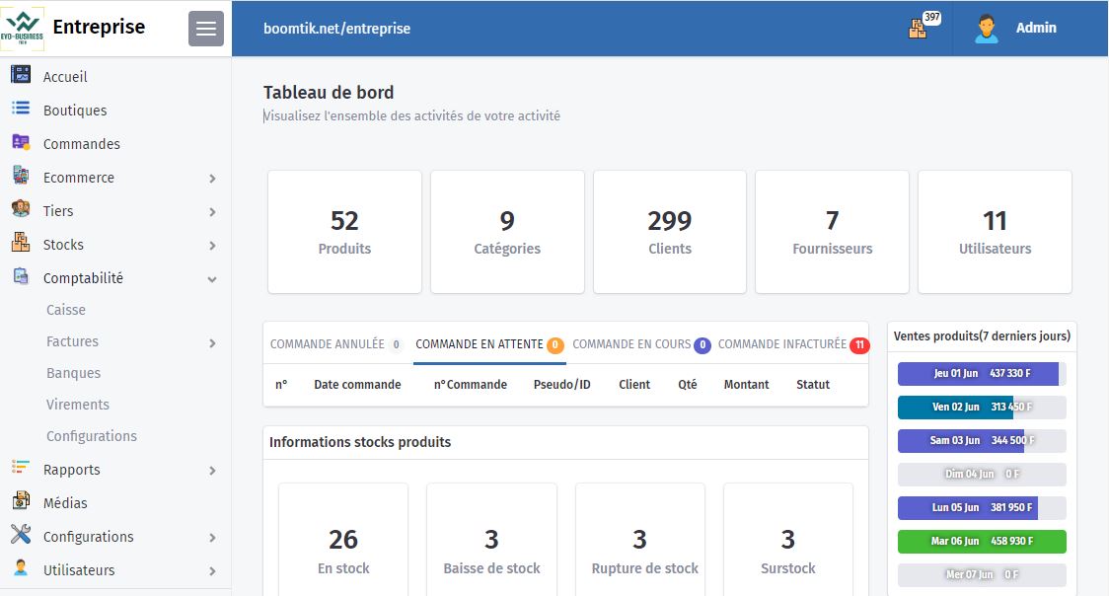Collapse the Comptabilité section chevron
The width and height of the screenshot is (1109, 596).
click(x=212, y=279)
